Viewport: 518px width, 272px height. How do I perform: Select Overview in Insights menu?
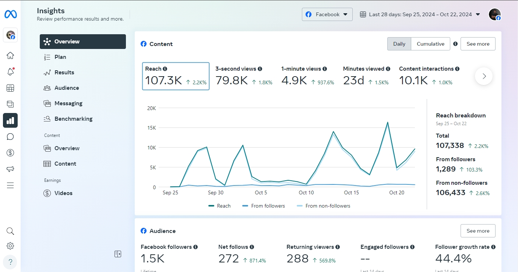coord(83,42)
